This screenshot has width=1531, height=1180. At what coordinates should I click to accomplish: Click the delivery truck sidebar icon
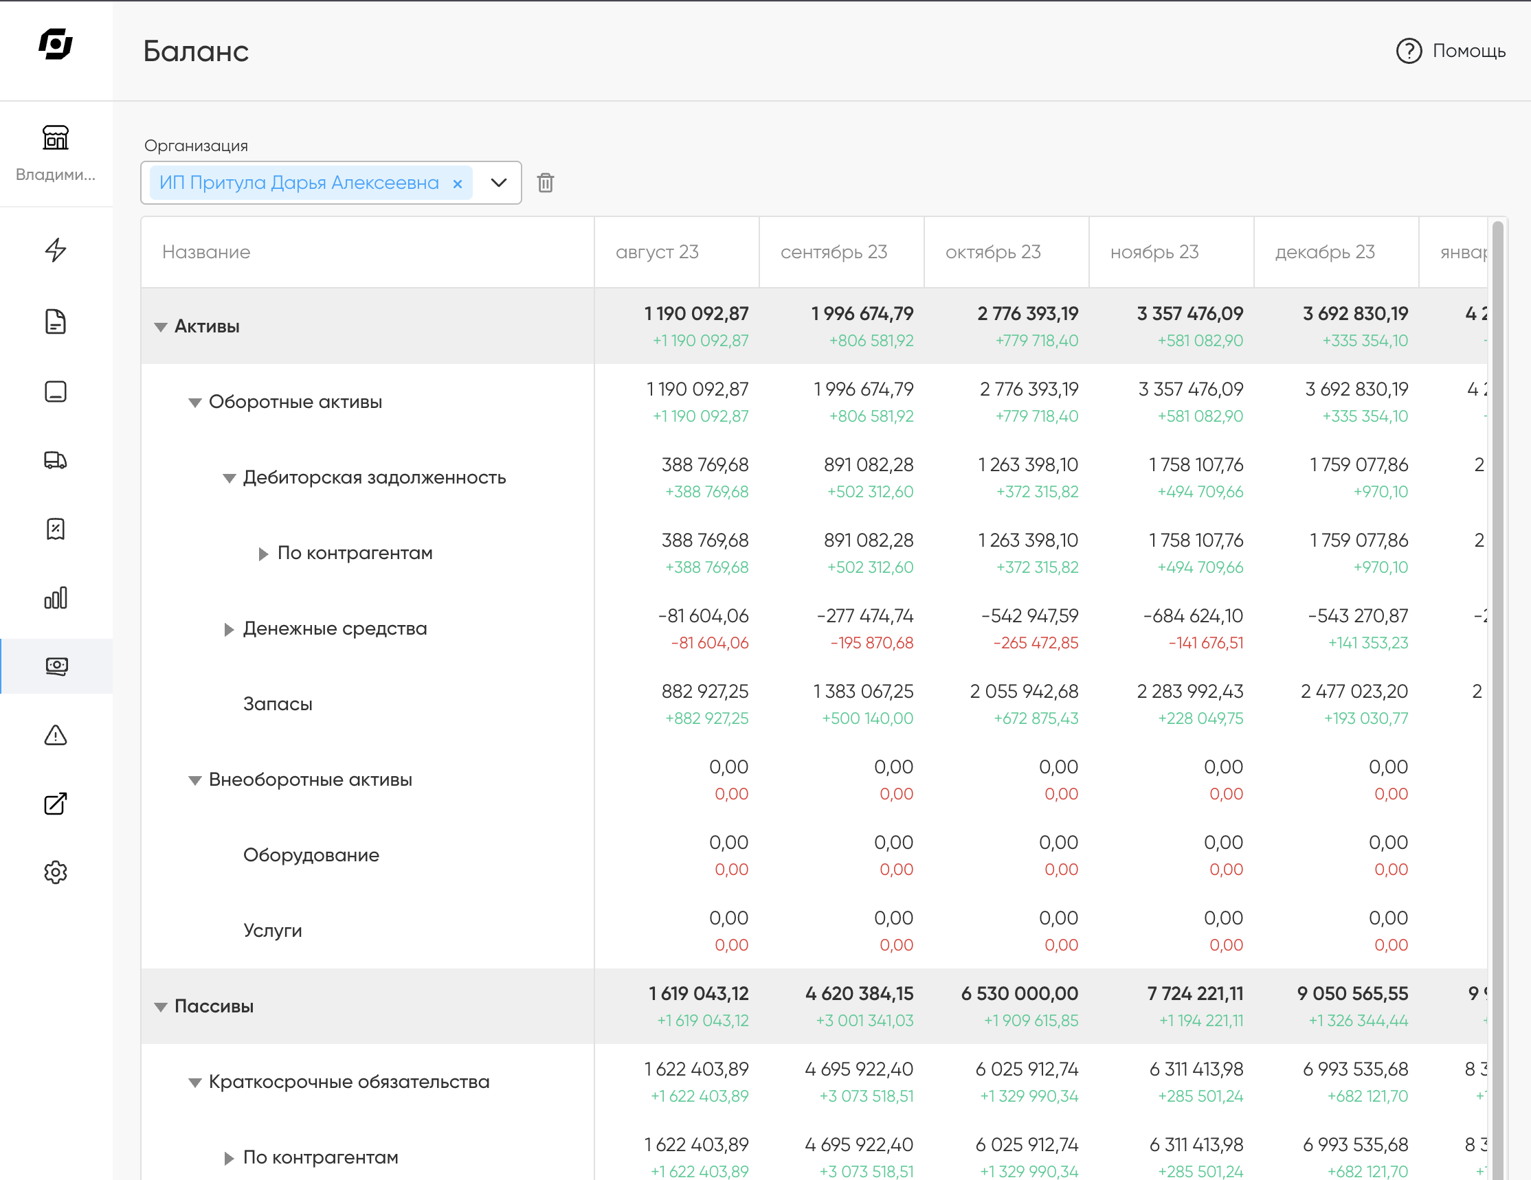point(56,459)
